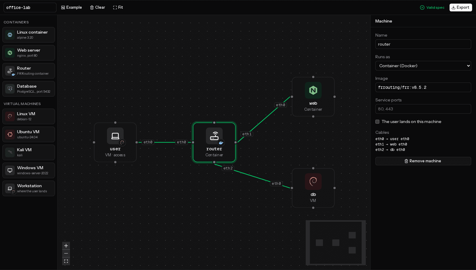Screen dimensions: 476x270
Task: Click cable entry 'eth0 → user eth0'
Action: (392, 139)
